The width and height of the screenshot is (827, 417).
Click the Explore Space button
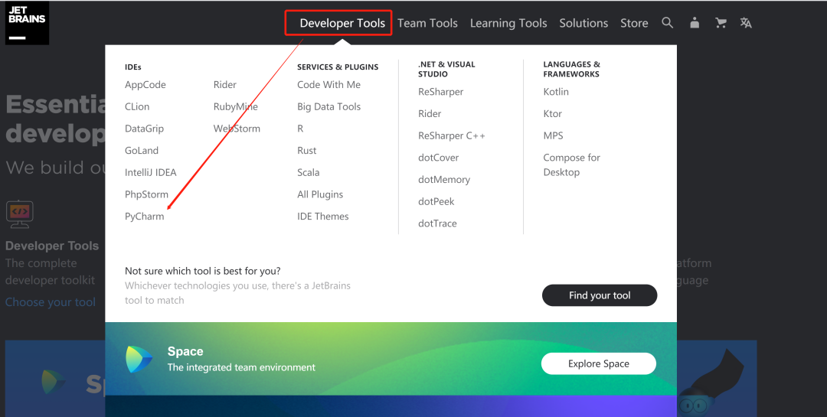pyautogui.click(x=599, y=363)
